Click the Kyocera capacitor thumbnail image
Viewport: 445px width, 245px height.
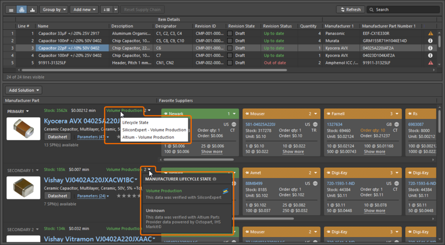coord(23,129)
